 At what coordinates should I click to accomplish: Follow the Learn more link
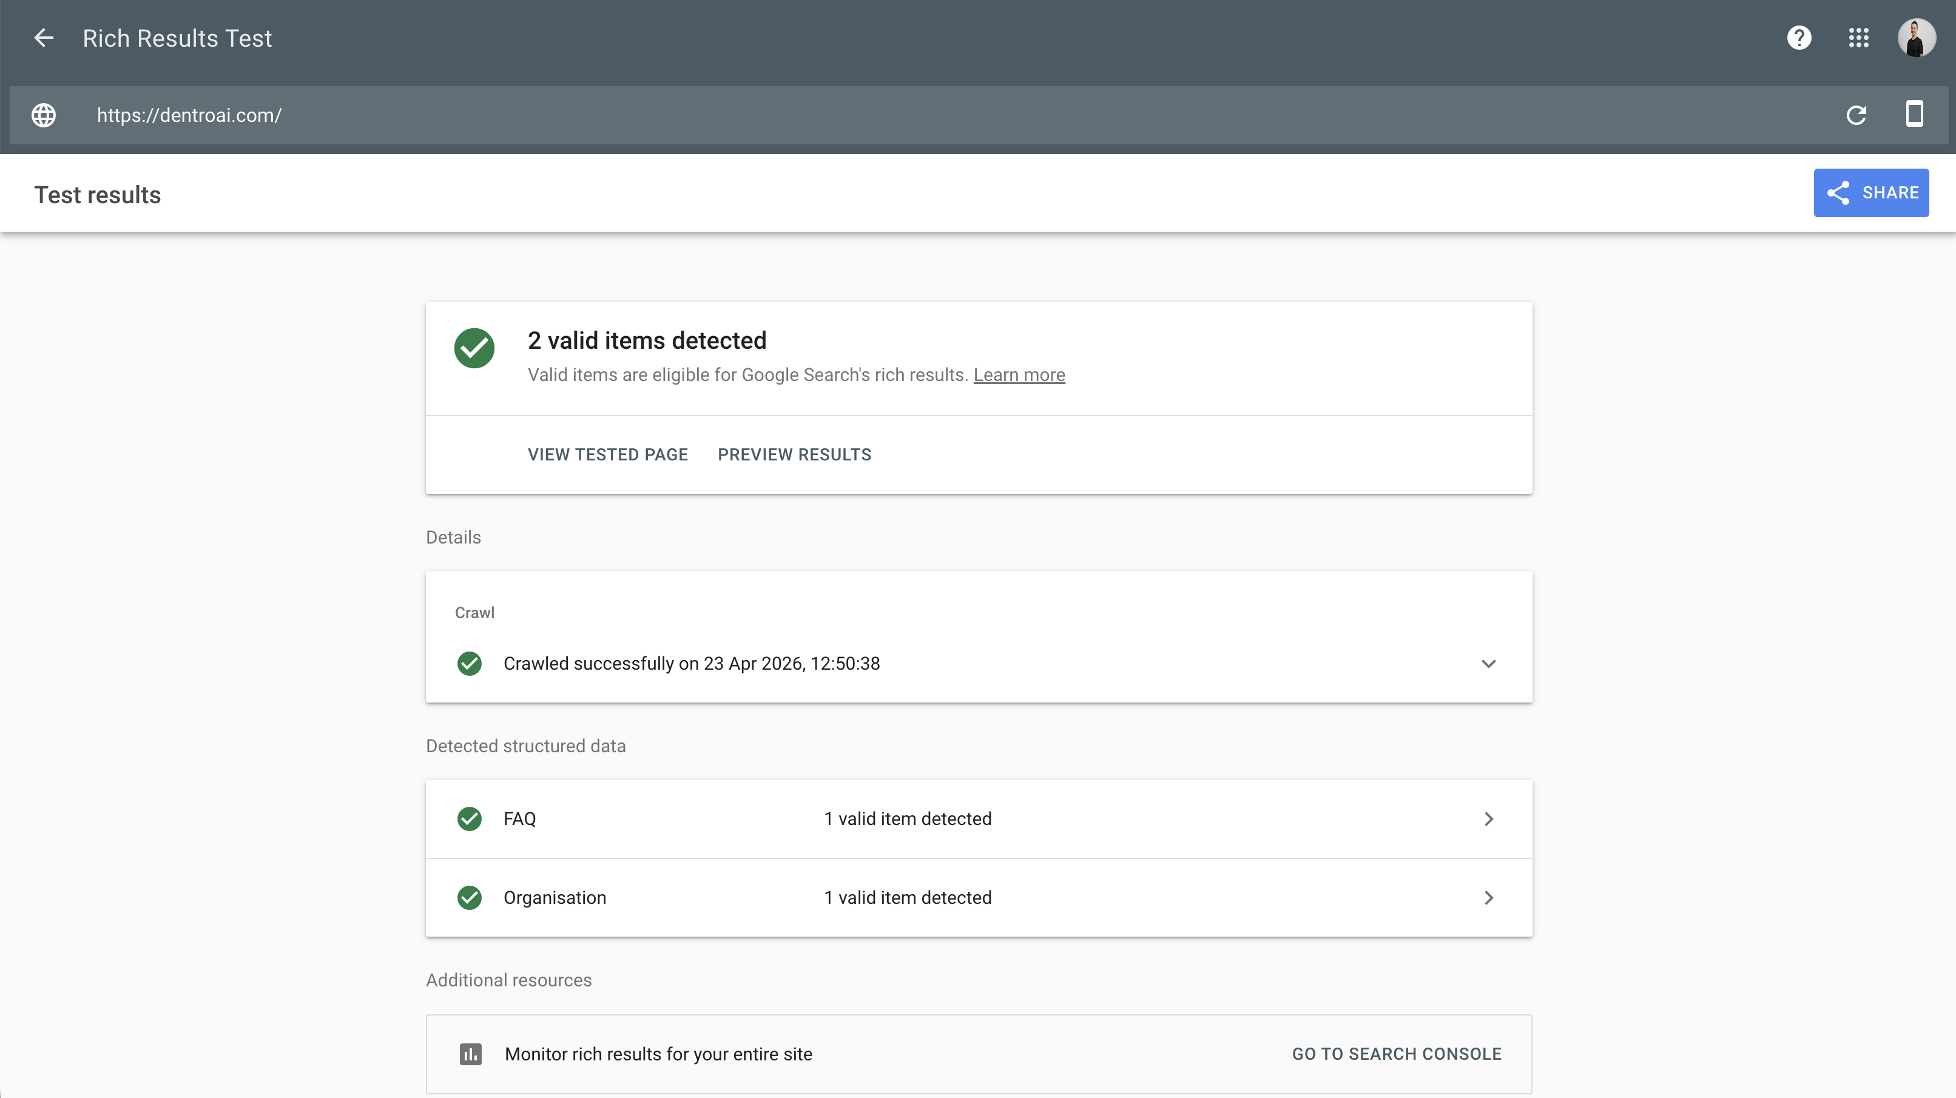coord(1019,375)
